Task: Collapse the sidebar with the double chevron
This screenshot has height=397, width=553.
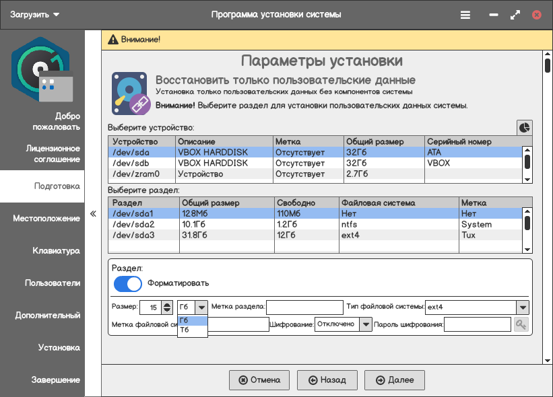Action: pyautogui.click(x=93, y=215)
